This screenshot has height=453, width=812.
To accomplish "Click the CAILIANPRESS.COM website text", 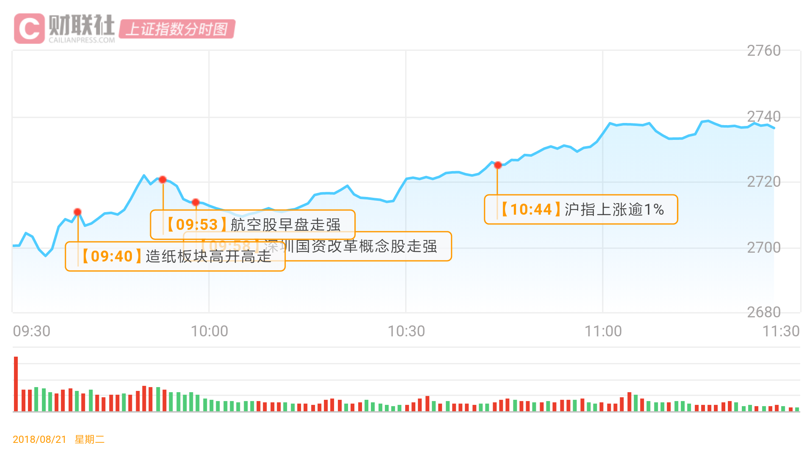I will pyautogui.click(x=82, y=40).
